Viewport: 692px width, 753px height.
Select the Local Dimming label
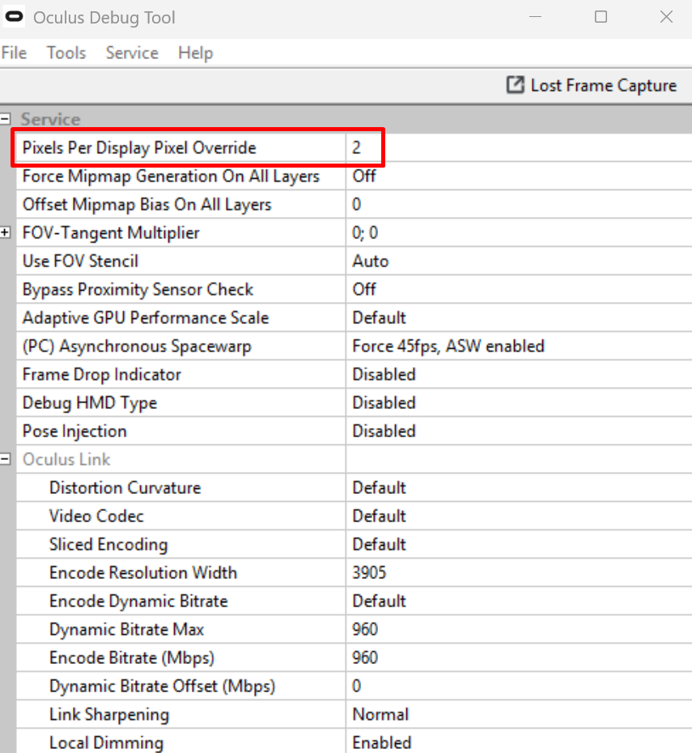[x=106, y=743]
